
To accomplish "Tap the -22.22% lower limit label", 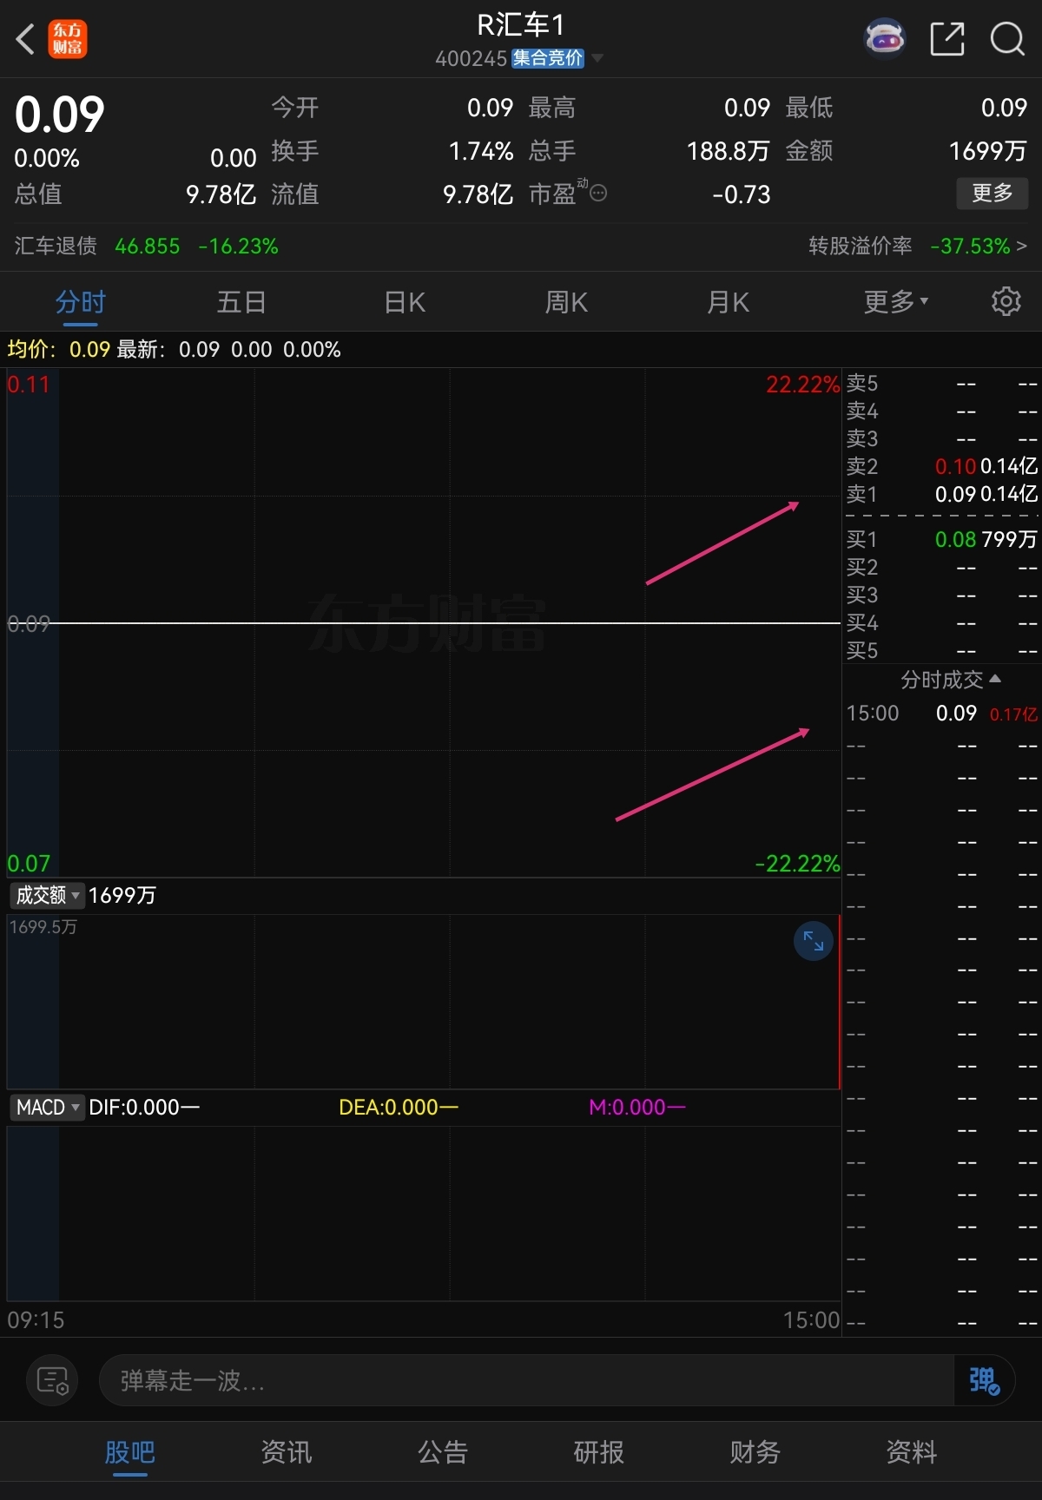I will [797, 864].
